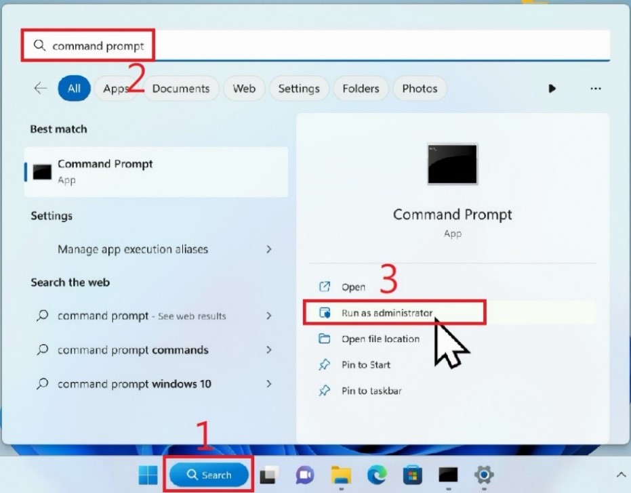Screen dimensions: 631x493
Task: Select Command Prompt best match result
Action: pos(156,172)
